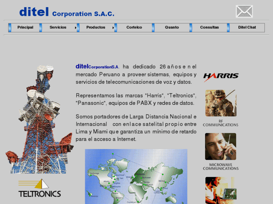Image resolution: width=273 pixels, height=204 pixels.
Task: Click the world satellite network map
Action: tap(136, 176)
